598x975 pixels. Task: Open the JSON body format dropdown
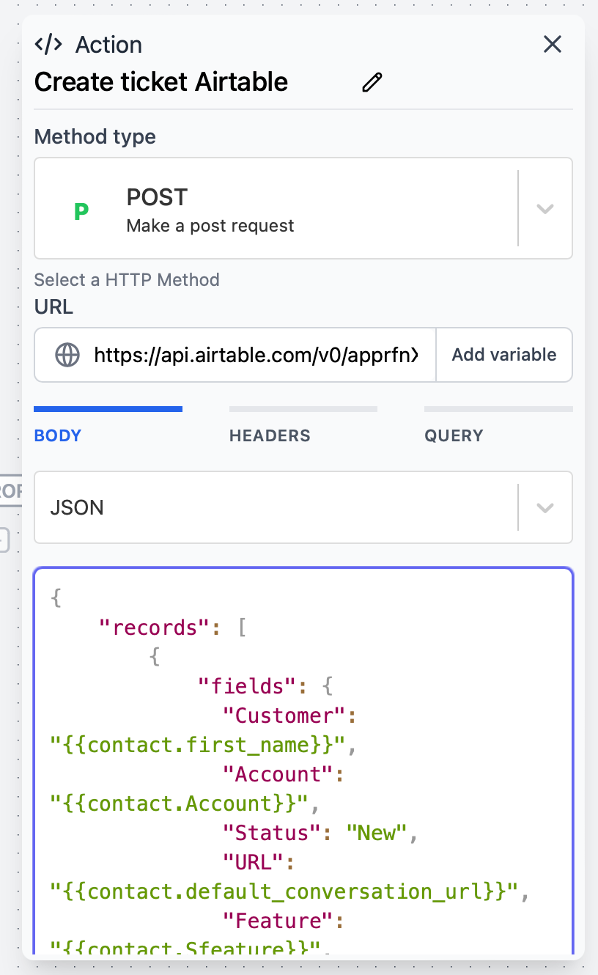[x=278, y=507]
